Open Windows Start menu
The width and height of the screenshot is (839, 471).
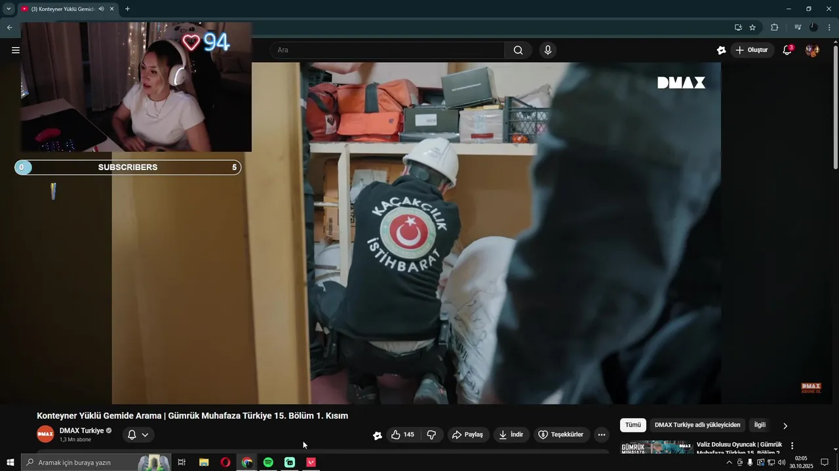tap(10, 462)
